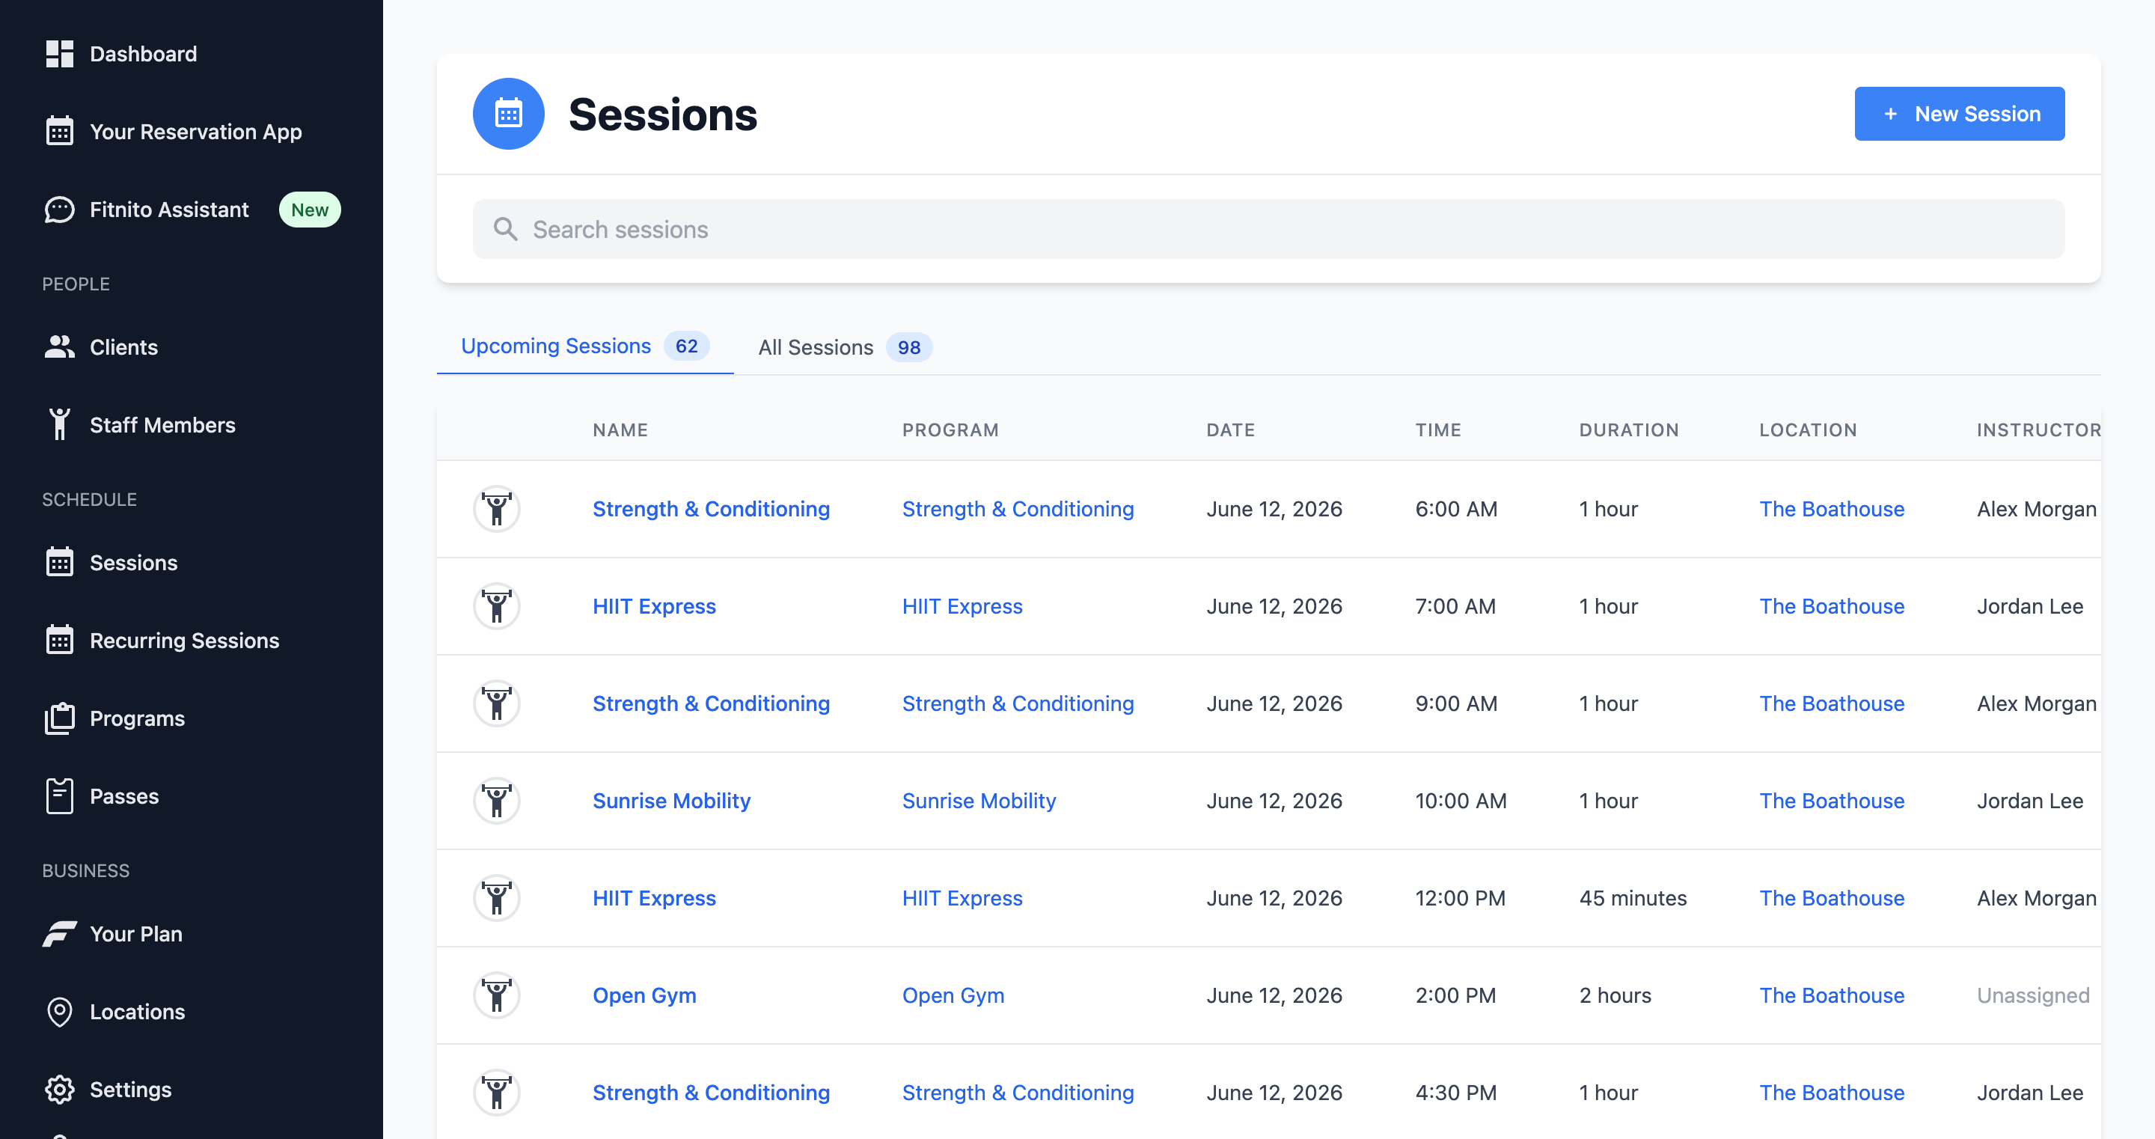Click the Locations pin icon
This screenshot has height=1139, width=2155.
(x=59, y=1011)
